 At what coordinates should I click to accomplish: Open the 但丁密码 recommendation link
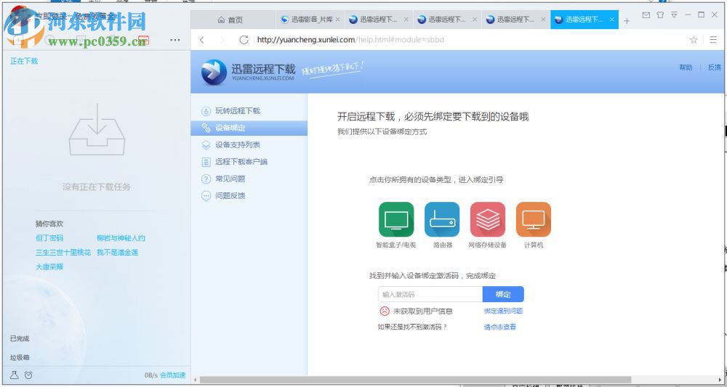[x=49, y=238]
